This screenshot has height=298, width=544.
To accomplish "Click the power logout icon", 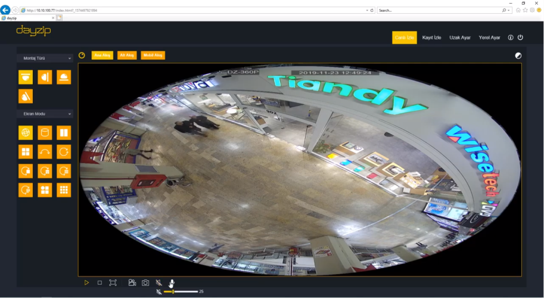I will (x=520, y=38).
